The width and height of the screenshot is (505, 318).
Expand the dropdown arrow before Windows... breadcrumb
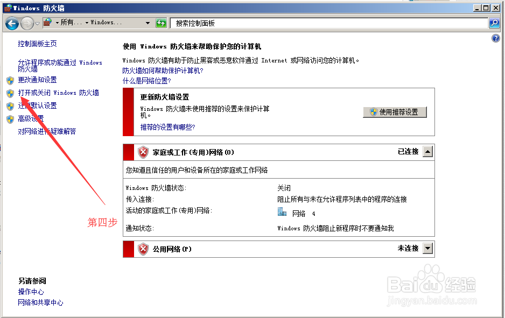(87, 23)
